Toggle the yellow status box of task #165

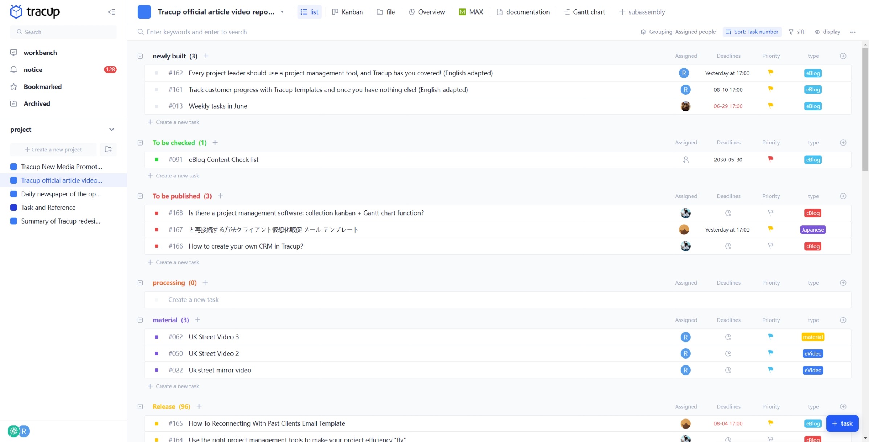[x=156, y=423]
